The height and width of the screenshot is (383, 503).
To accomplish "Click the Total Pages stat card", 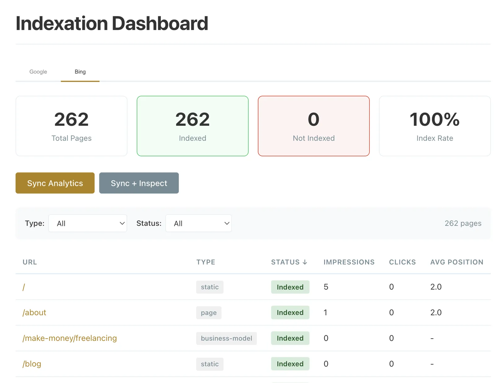I will [71, 126].
